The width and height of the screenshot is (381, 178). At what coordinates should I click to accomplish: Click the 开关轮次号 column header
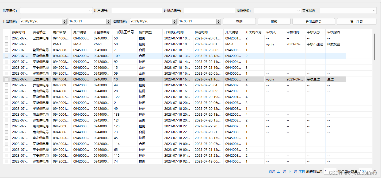tap(254, 32)
